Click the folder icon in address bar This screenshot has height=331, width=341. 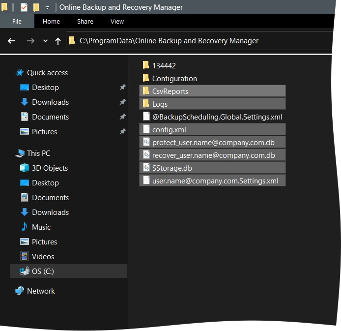[x=72, y=40]
